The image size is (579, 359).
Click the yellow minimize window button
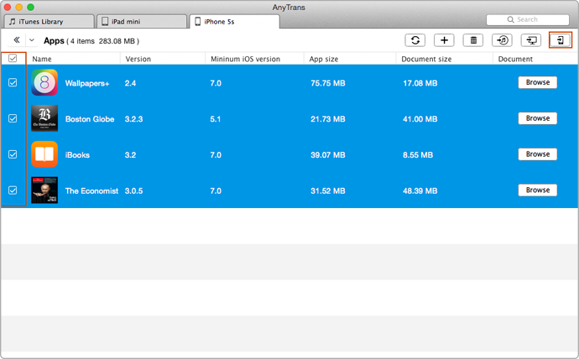[18, 7]
